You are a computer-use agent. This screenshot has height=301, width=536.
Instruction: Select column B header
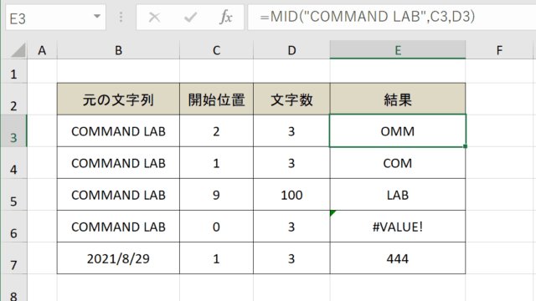click(118, 50)
